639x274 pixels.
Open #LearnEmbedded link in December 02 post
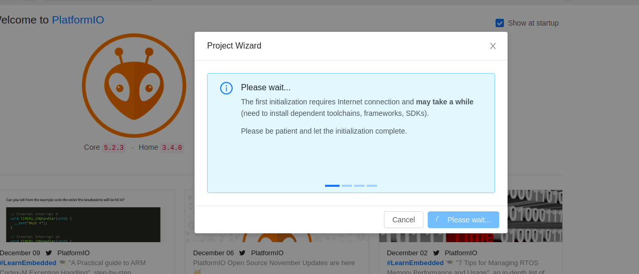tap(415, 263)
